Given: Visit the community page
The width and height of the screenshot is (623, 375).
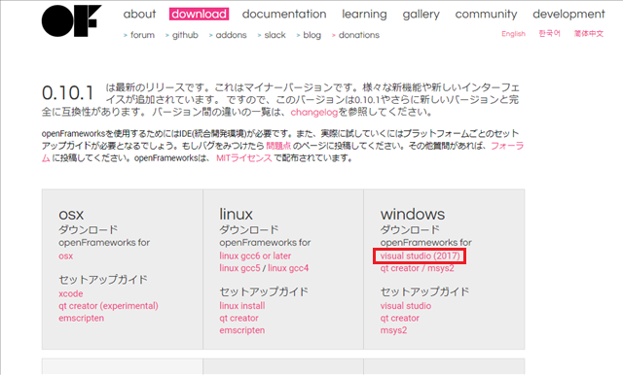Looking at the screenshot, I should [x=487, y=15].
